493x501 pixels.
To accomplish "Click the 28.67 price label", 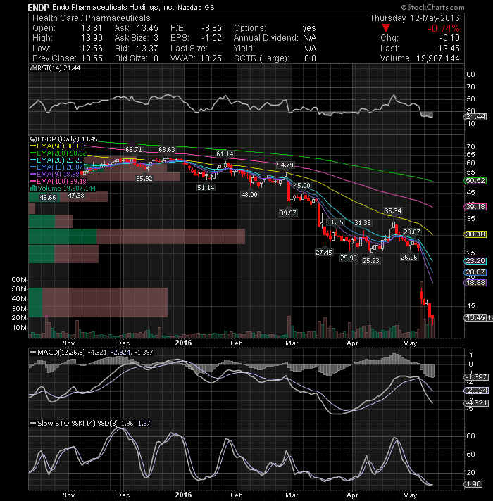I will (412, 232).
